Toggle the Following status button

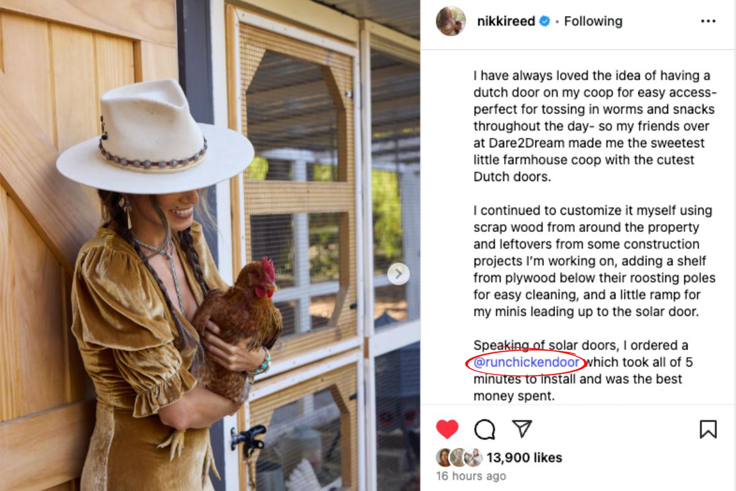click(x=593, y=21)
